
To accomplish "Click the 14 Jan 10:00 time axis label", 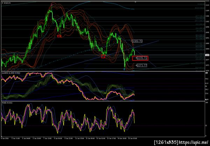I will pos(122,138).
